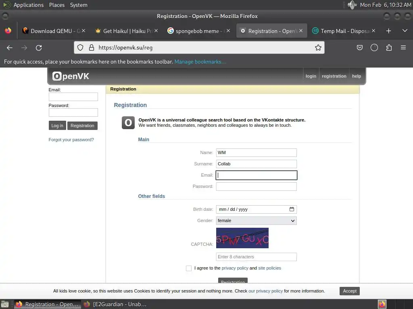Image resolution: width=413 pixels, height=309 pixels.
Task: Click the sidebar Registration button
Action: pyautogui.click(x=82, y=126)
